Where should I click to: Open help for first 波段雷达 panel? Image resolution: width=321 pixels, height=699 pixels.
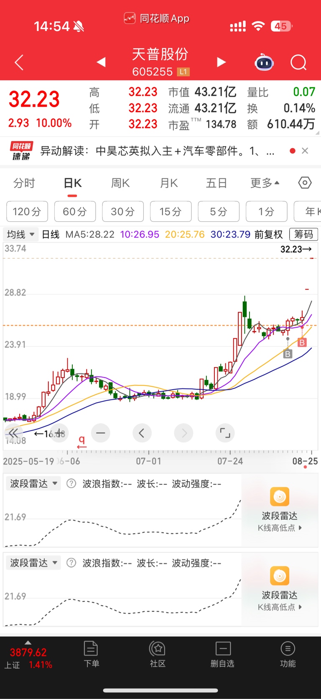coord(71,484)
